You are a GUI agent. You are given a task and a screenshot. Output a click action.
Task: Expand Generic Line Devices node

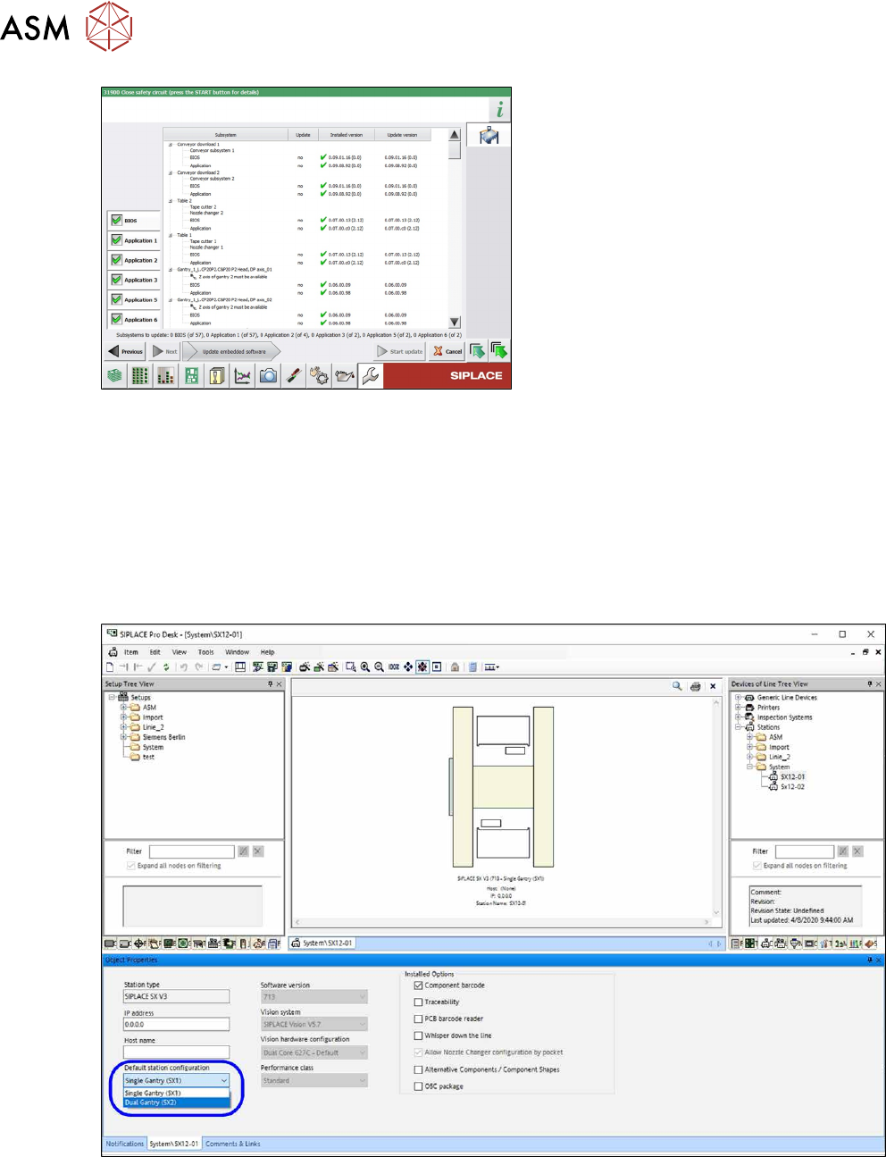[738, 698]
